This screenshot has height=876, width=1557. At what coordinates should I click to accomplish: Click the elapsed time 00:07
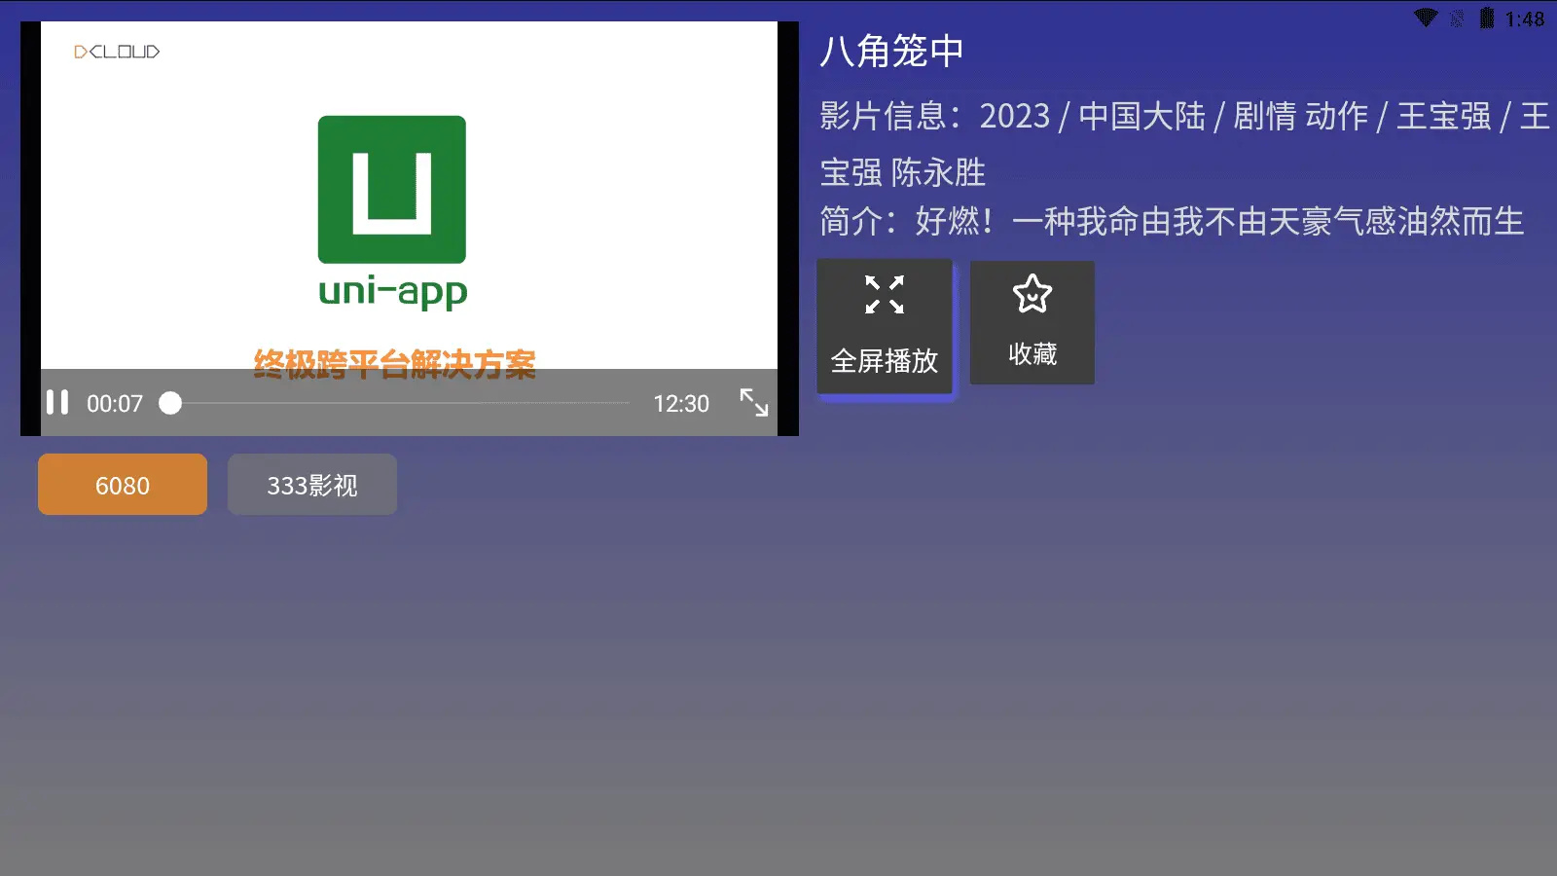click(x=115, y=404)
